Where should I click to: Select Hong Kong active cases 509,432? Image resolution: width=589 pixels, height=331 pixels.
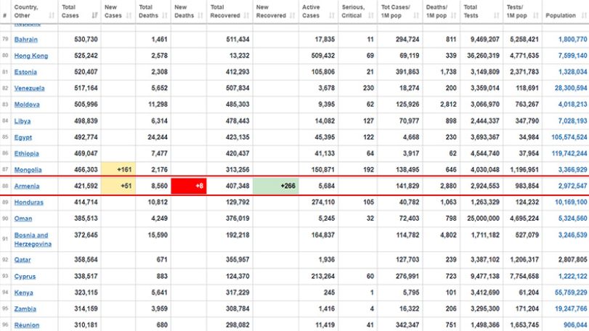(x=322, y=56)
